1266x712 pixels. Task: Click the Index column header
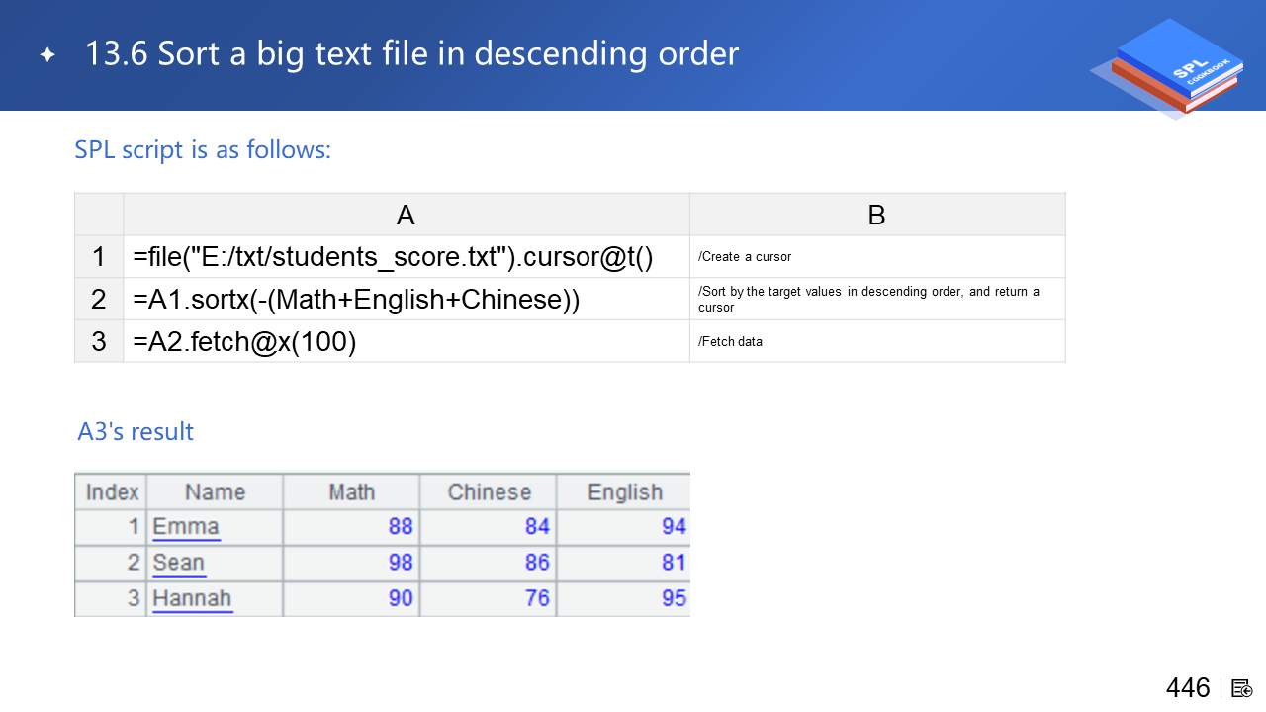pos(112,491)
